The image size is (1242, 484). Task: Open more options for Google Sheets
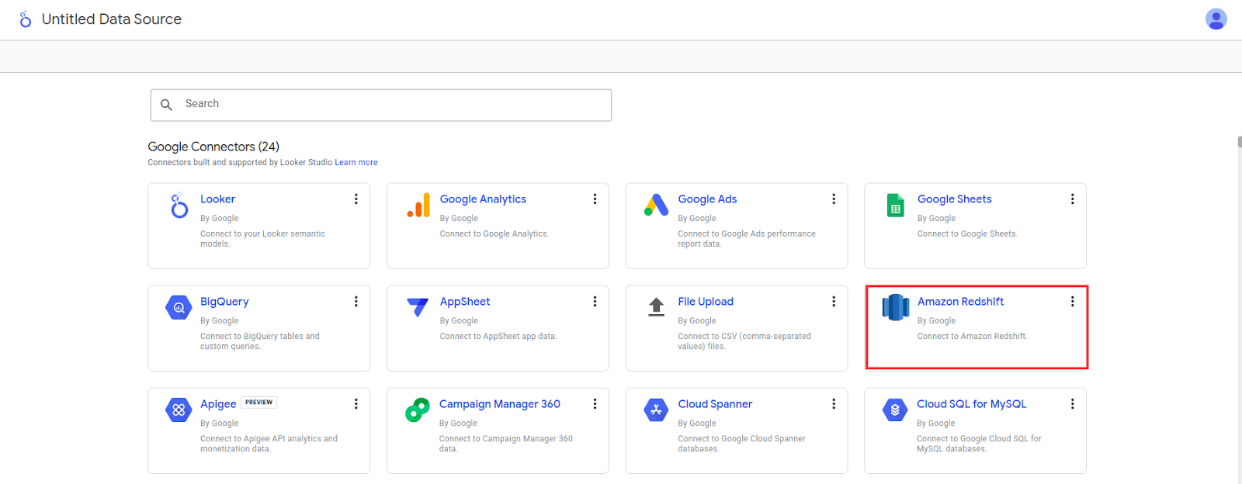(x=1072, y=199)
